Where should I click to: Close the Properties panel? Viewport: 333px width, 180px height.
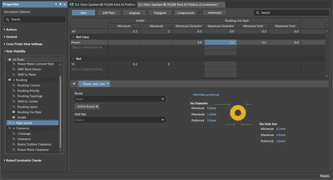coord(64,4)
